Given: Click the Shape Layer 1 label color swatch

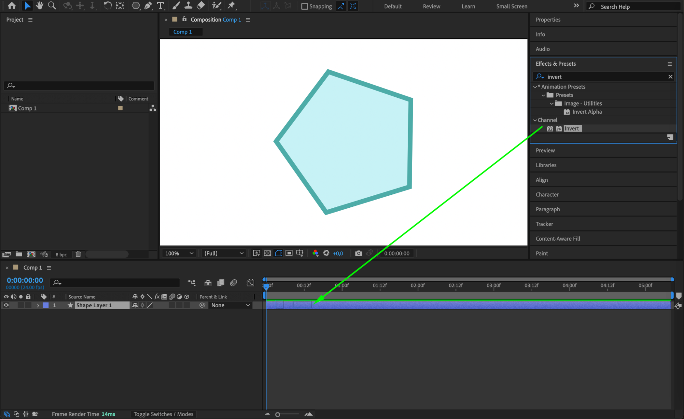Looking at the screenshot, I should point(46,305).
